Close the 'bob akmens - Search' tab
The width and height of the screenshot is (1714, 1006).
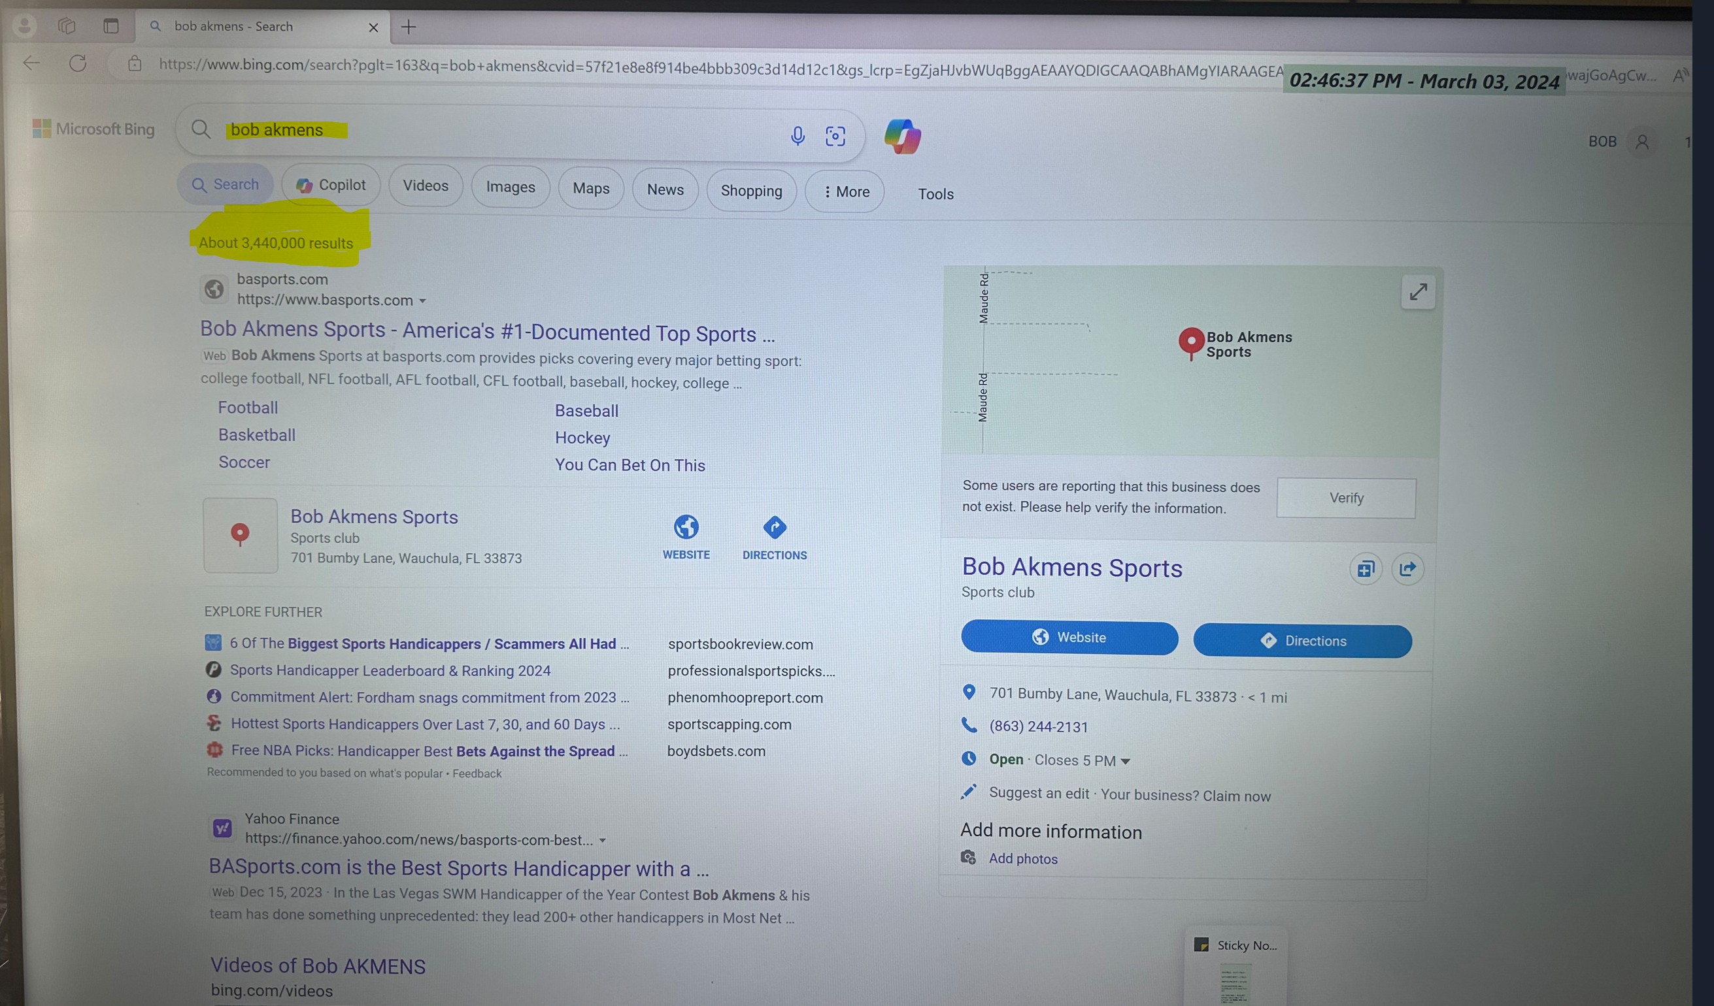tap(373, 27)
